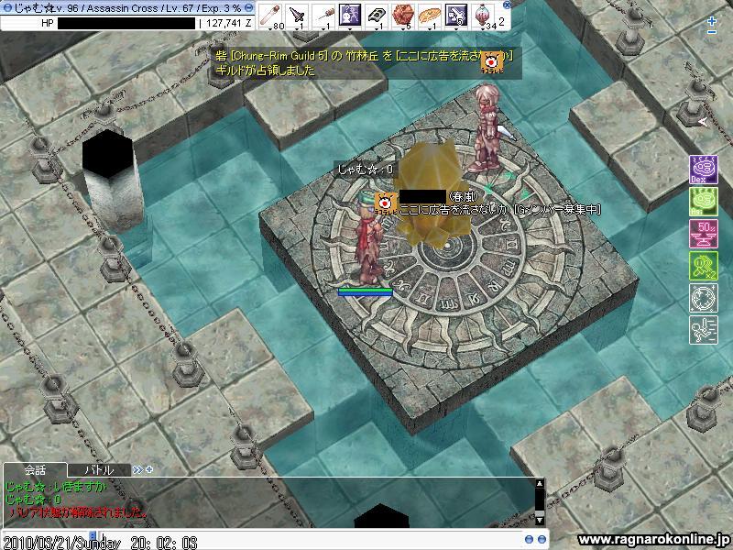Screen dimensions: 733x550
Task: Zoom out with the blue minus button
Action: [x=712, y=32]
